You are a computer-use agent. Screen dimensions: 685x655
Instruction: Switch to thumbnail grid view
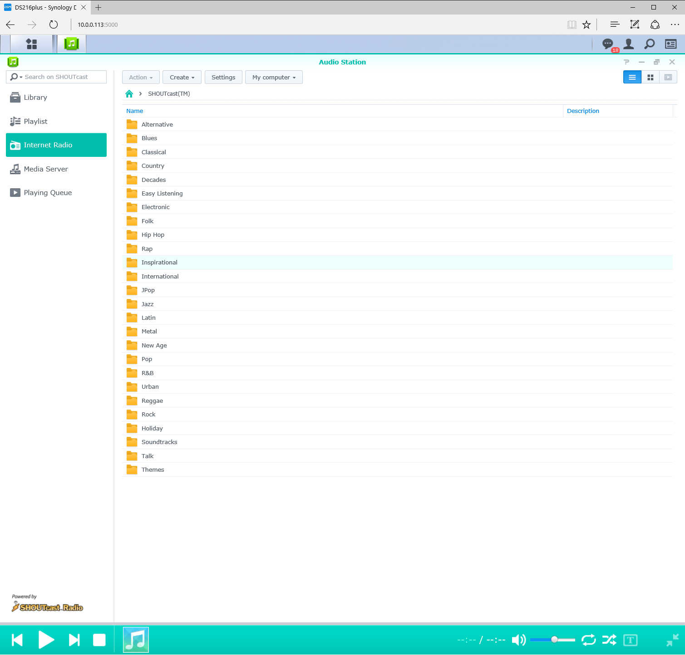click(x=650, y=78)
